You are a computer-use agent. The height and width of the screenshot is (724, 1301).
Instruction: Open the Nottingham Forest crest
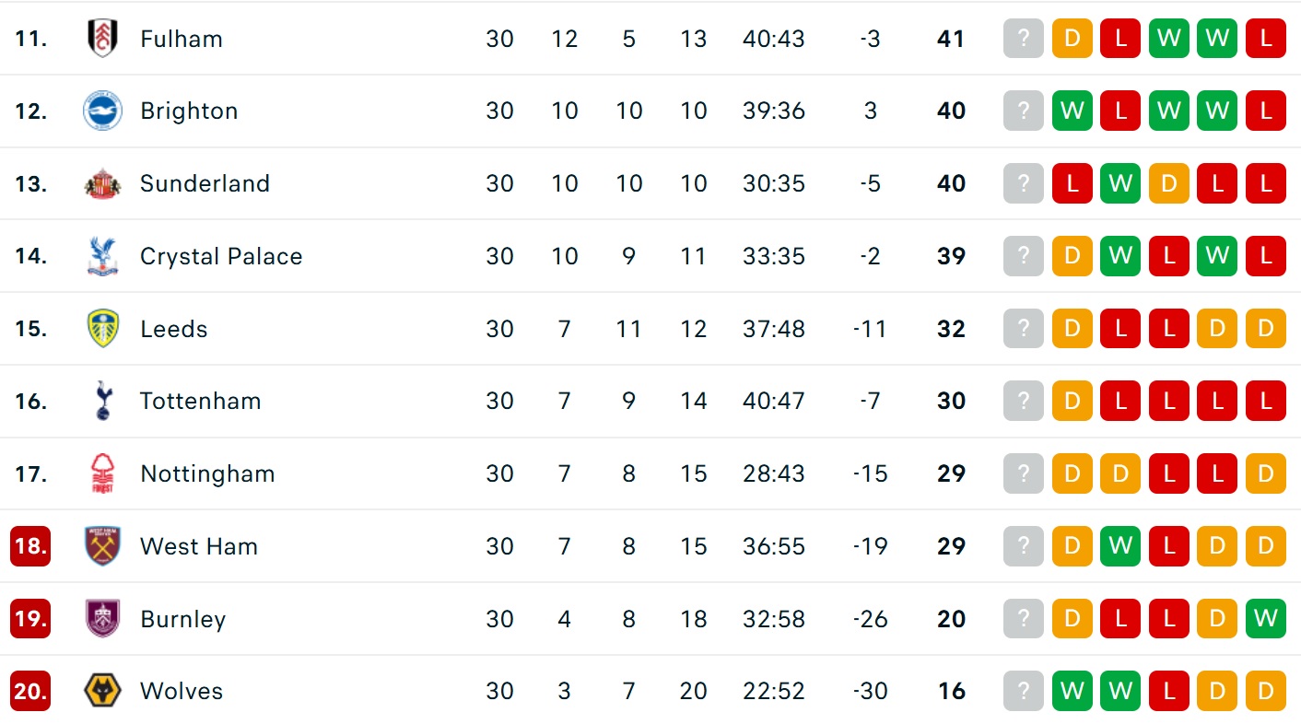102,473
